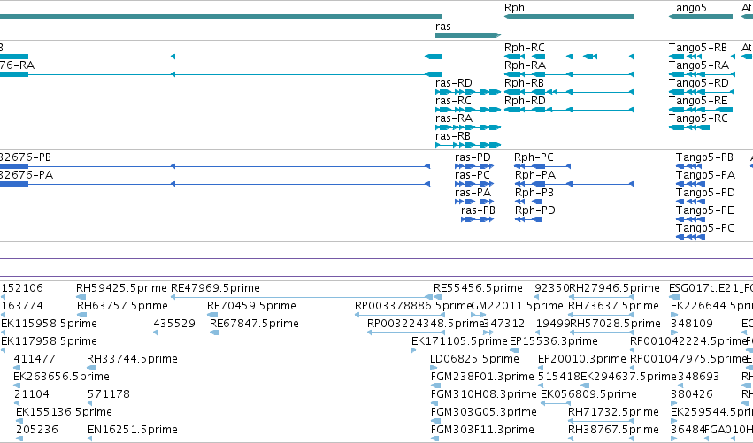753x443 pixels.
Task: Click the Tango5 gene span bar
Action: [x=701, y=17]
